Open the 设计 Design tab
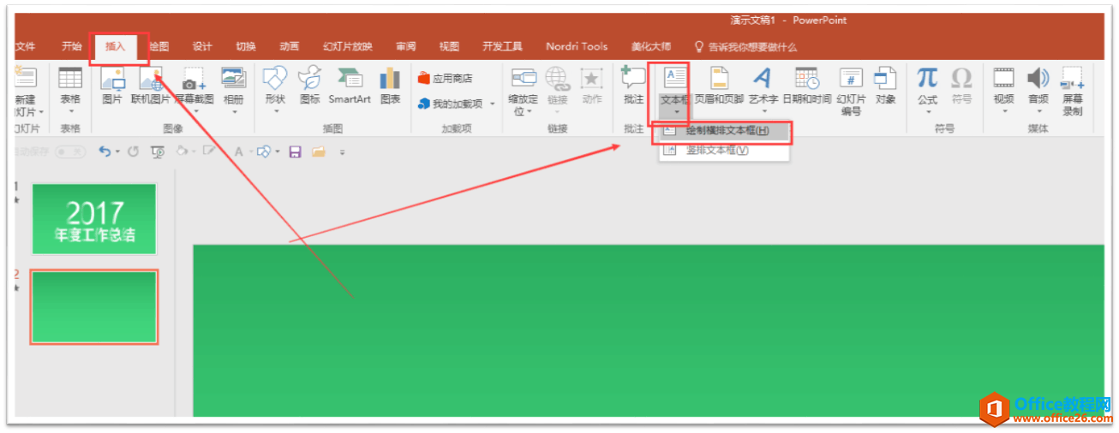The width and height of the screenshot is (1119, 433). point(202,46)
